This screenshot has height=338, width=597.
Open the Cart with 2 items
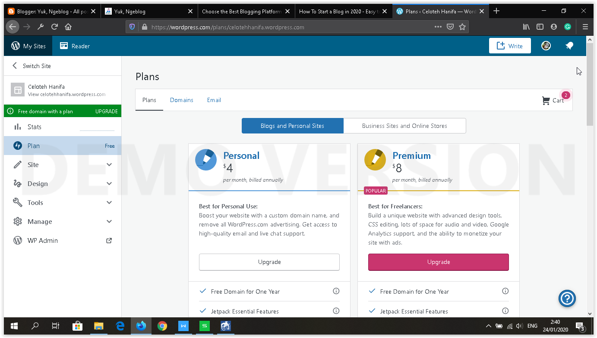[553, 100]
